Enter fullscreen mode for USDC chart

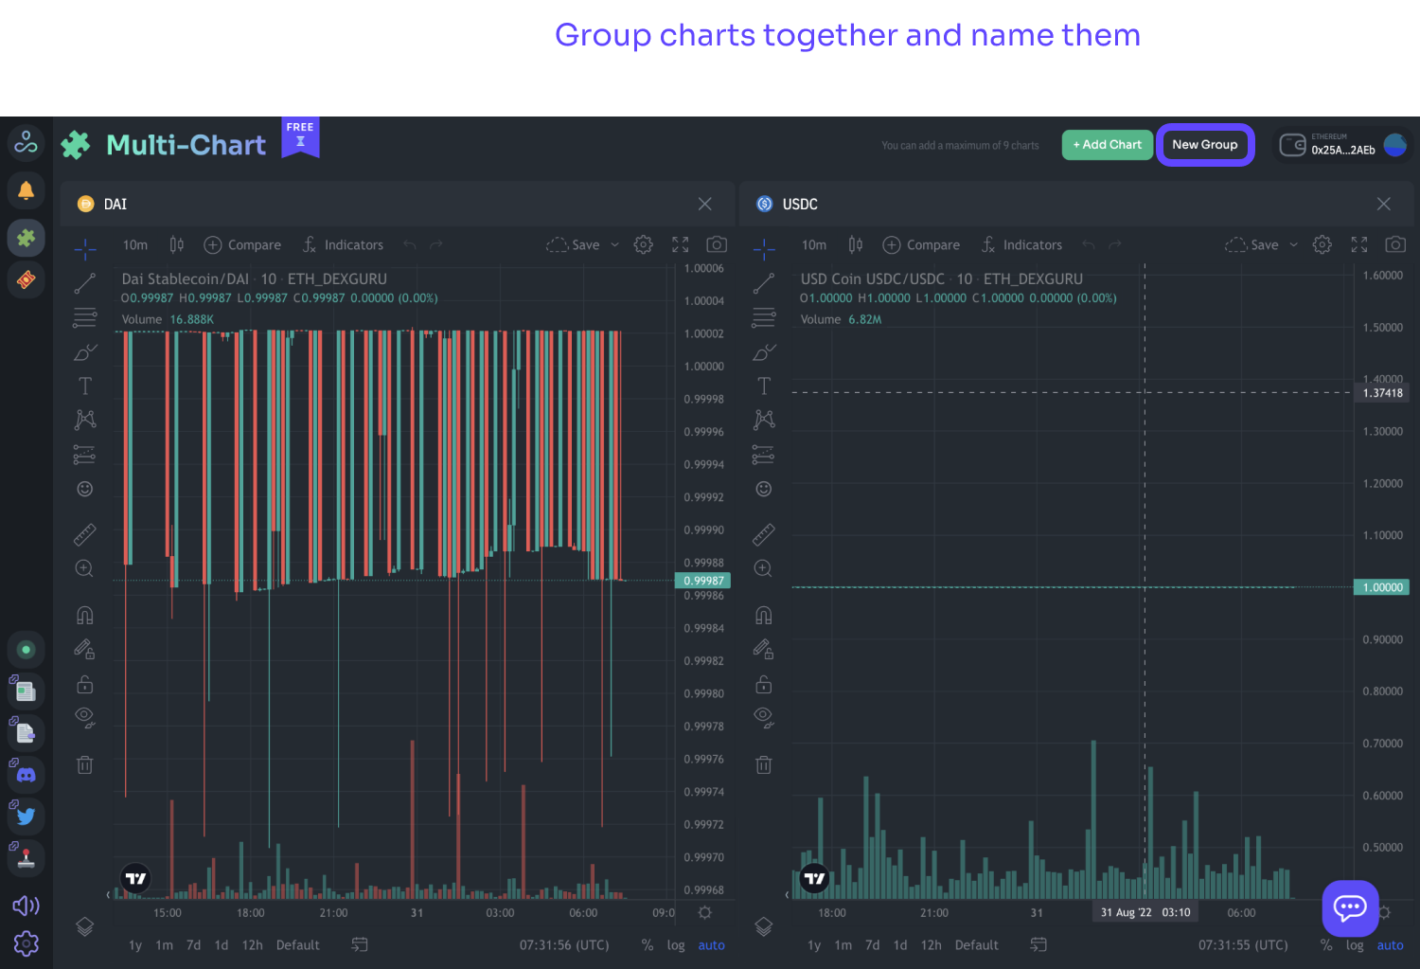click(1358, 244)
